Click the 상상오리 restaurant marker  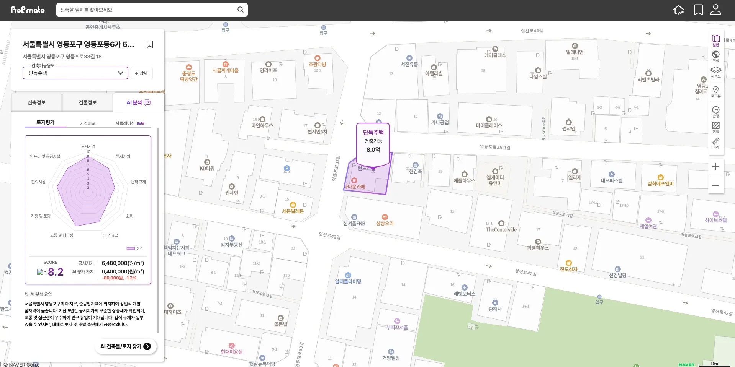tap(385, 221)
